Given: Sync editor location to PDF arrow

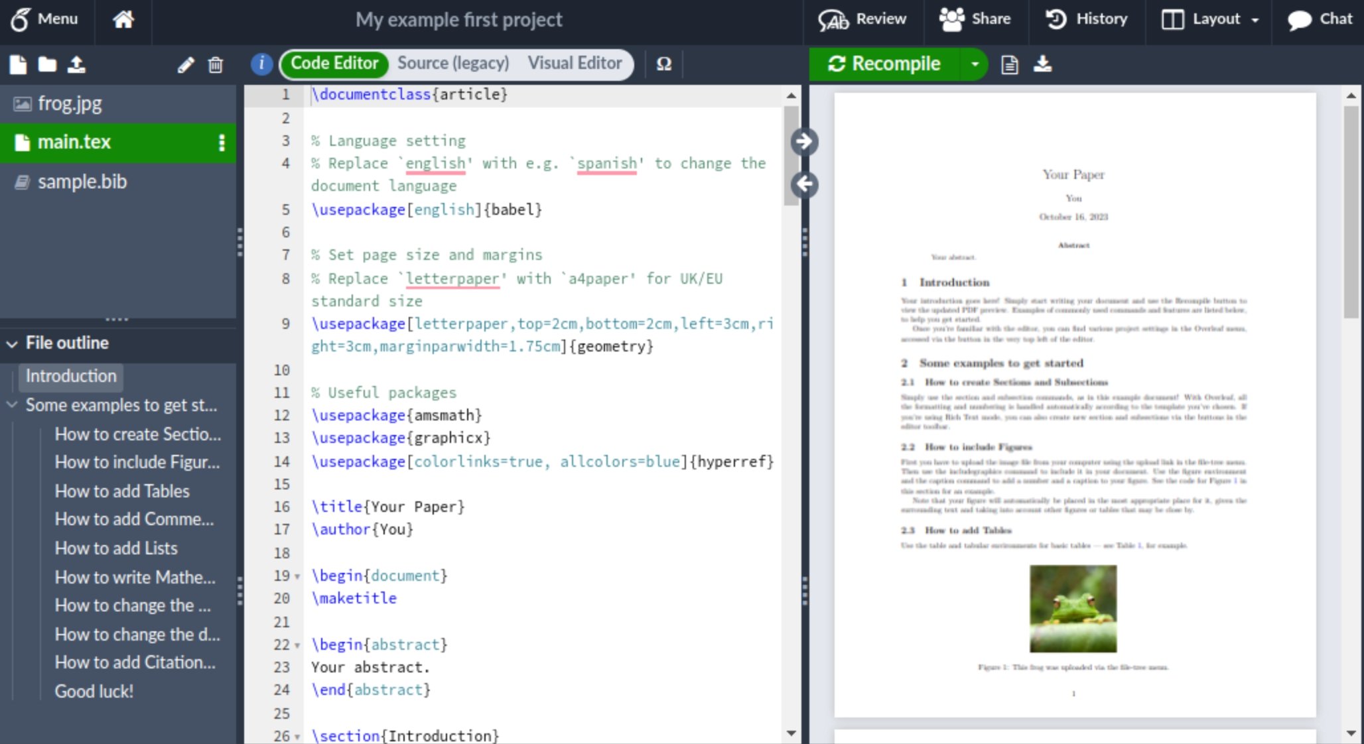Looking at the screenshot, I should coord(804,141).
